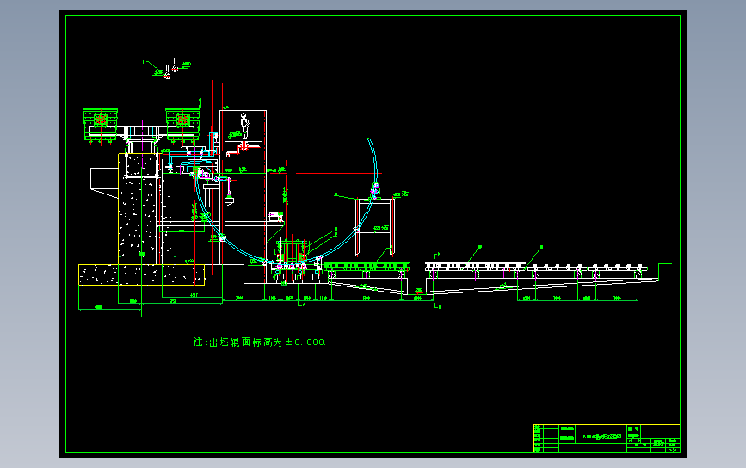Click the drawing title block table
This screenshot has width=746, height=468.
(x=607, y=438)
